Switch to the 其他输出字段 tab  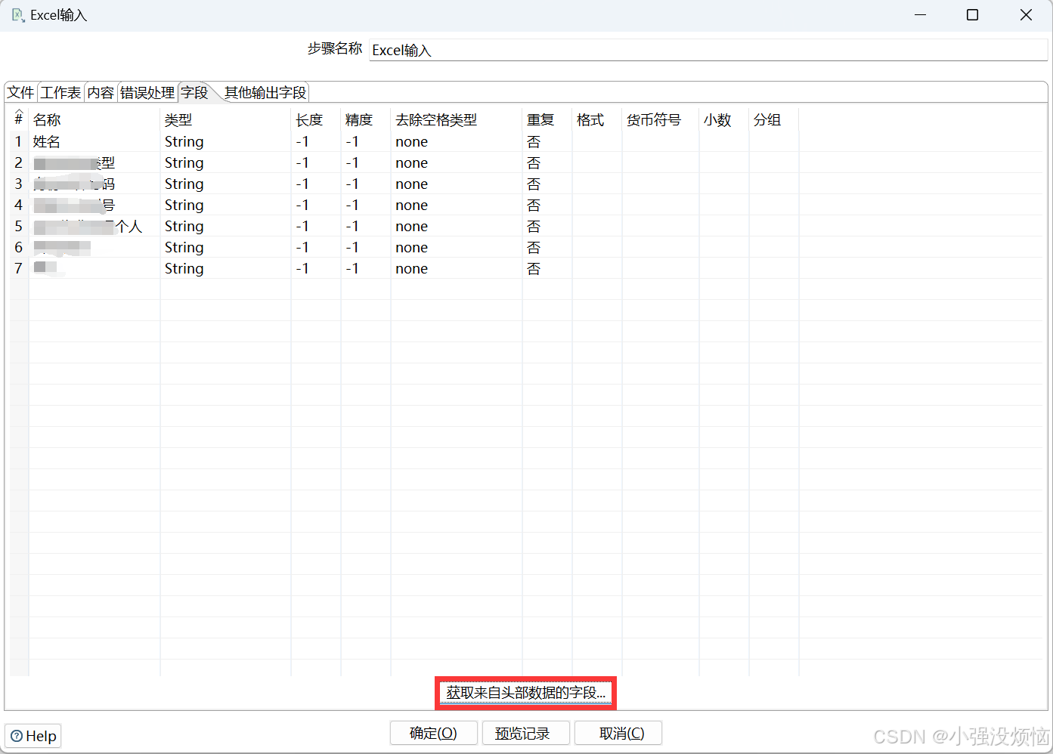coord(265,91)
